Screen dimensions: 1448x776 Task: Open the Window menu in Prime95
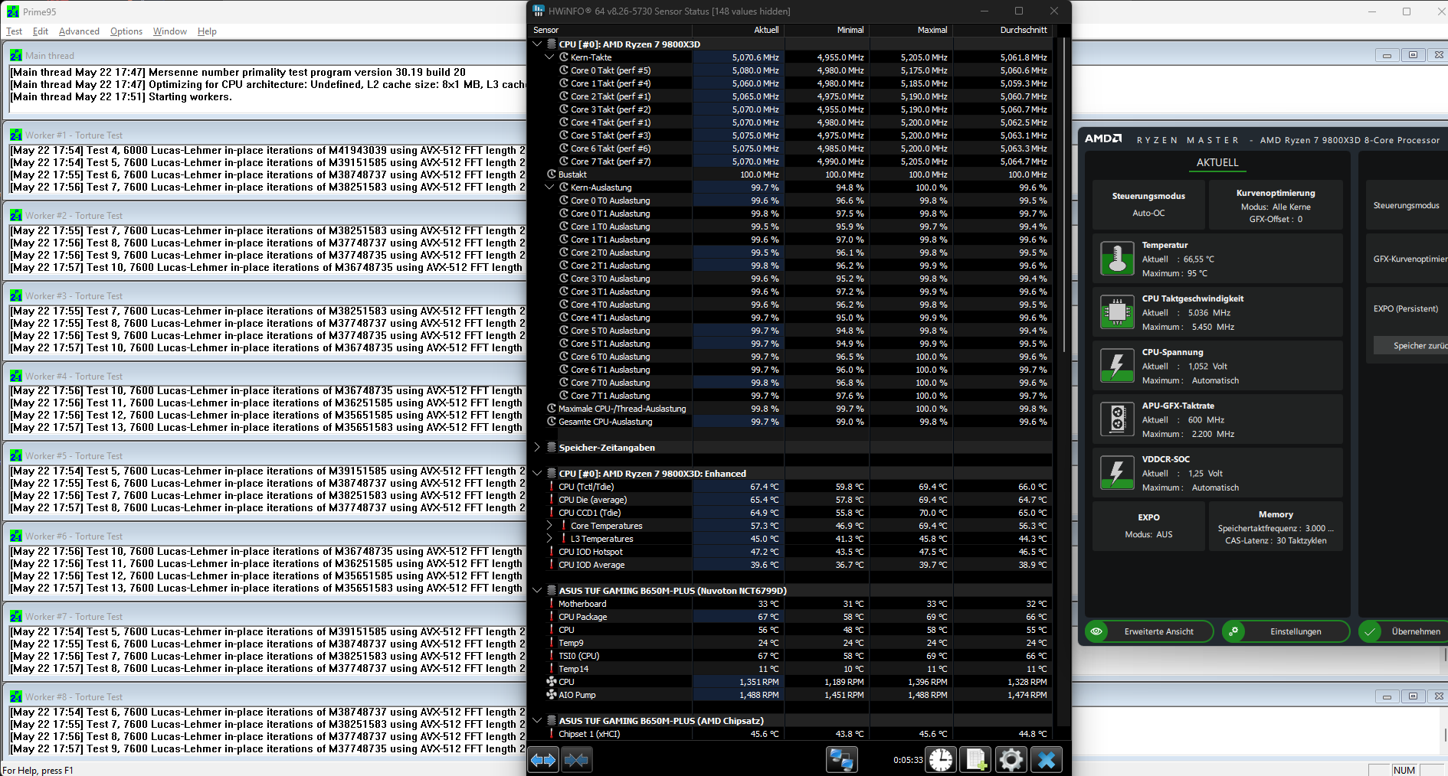(170, 31)
